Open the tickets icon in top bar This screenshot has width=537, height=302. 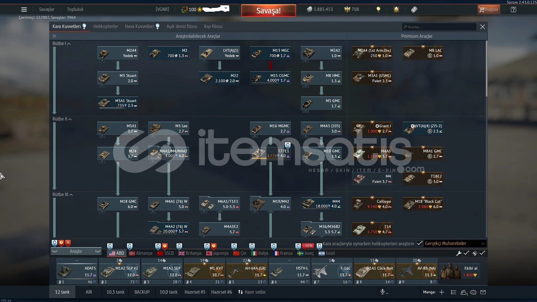[x=414, y=10]
